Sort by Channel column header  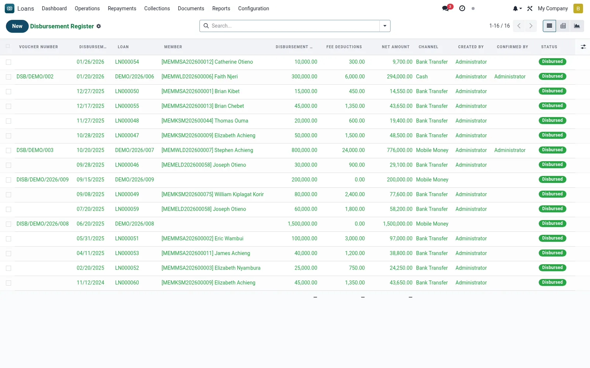428,47
